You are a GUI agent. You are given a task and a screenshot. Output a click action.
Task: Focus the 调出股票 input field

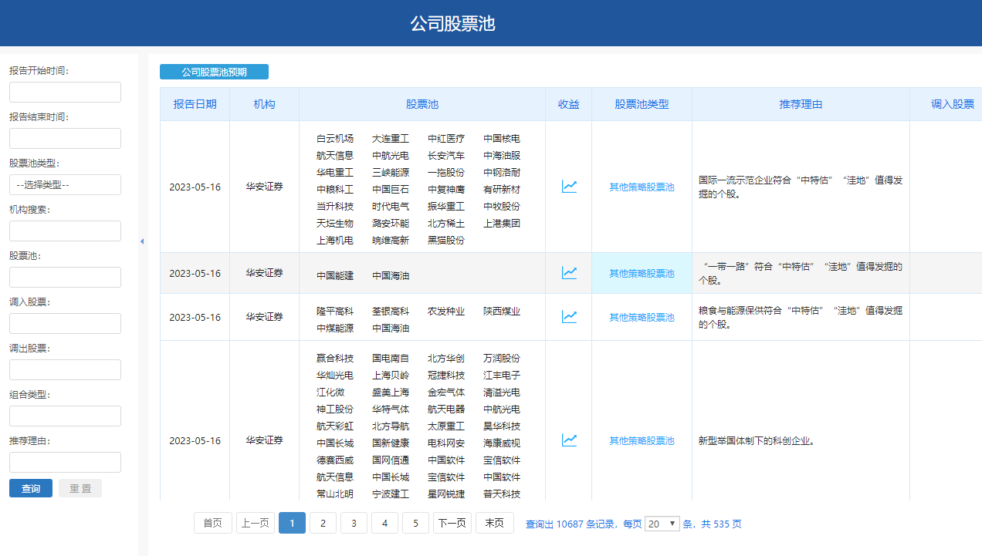(x=65, y=369)
